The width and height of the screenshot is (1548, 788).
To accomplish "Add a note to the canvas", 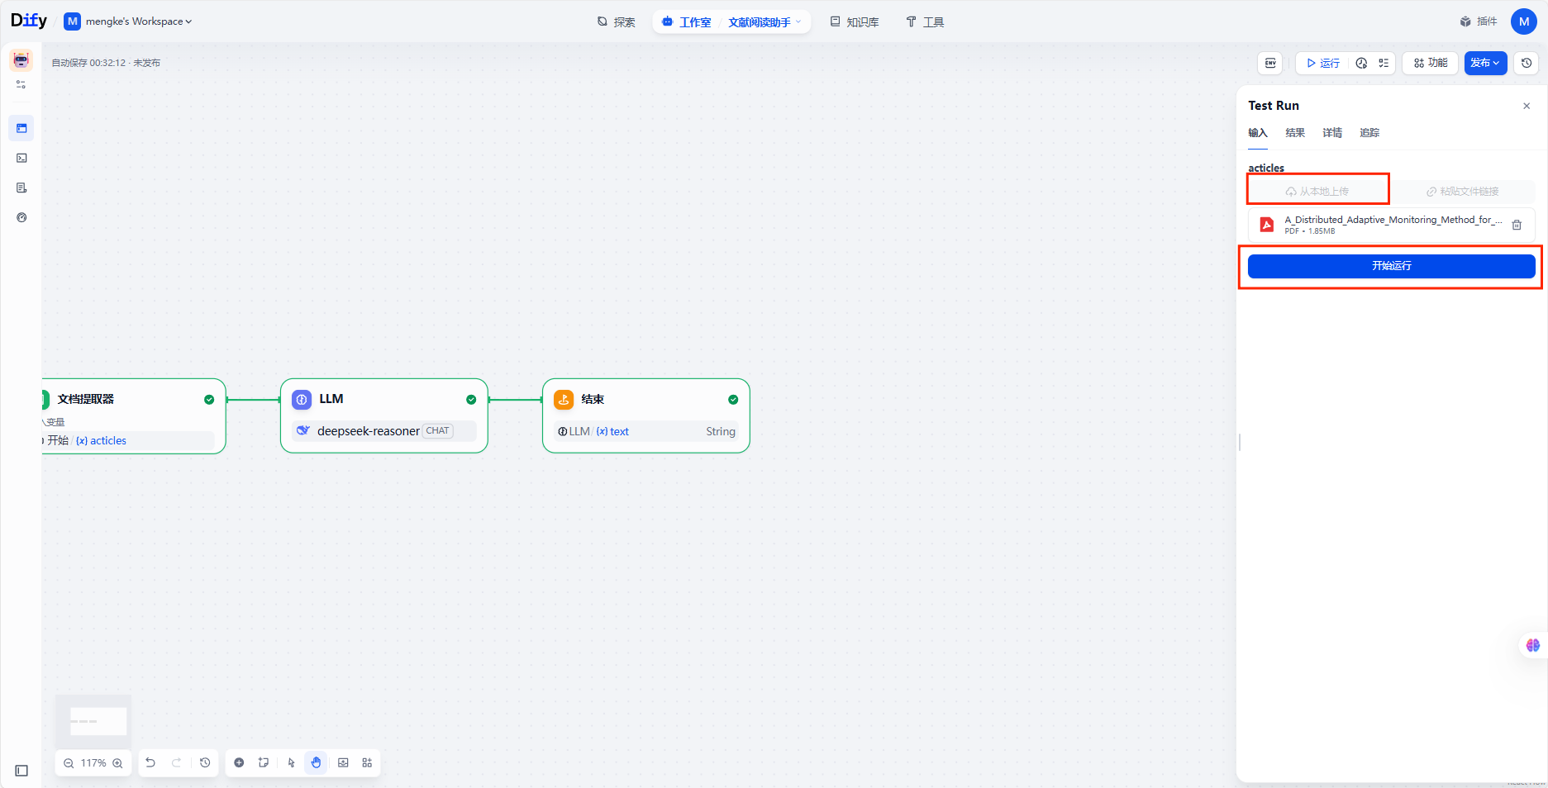I will click(x=264, y=762).
